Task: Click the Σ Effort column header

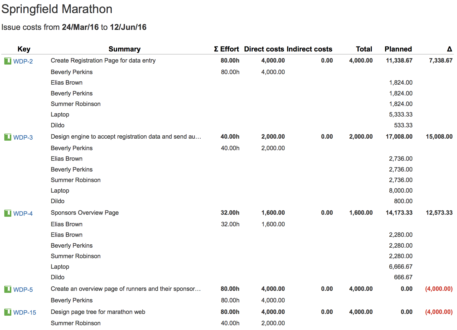Action: pyautogui.click(x=226, y=49)
